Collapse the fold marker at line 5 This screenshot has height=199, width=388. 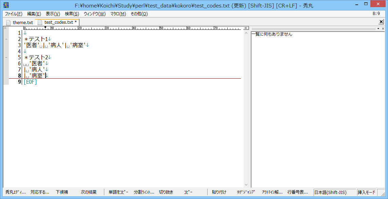coord(6,57)
